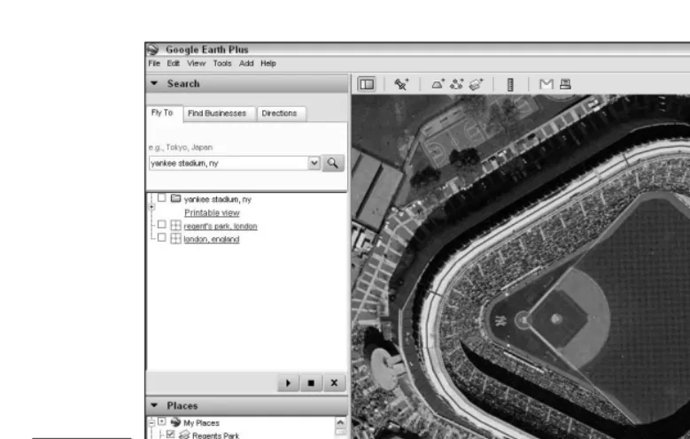This screenshot has width=690, height=439.
Task: Click the Search panel header label
Action: [183, 83]
